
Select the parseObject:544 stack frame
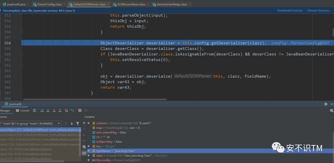point(24,135)
